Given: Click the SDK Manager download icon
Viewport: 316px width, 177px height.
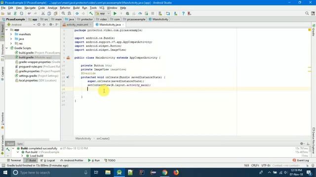Looking at the screenshot, I should coord(175,13).
